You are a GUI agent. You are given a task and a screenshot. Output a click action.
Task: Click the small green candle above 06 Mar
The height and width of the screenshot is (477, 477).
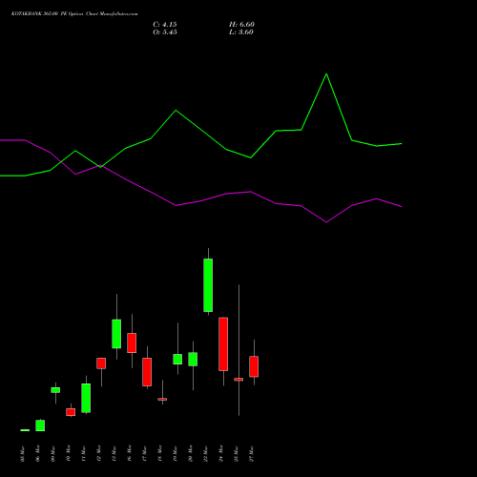(x=40, y=425)
